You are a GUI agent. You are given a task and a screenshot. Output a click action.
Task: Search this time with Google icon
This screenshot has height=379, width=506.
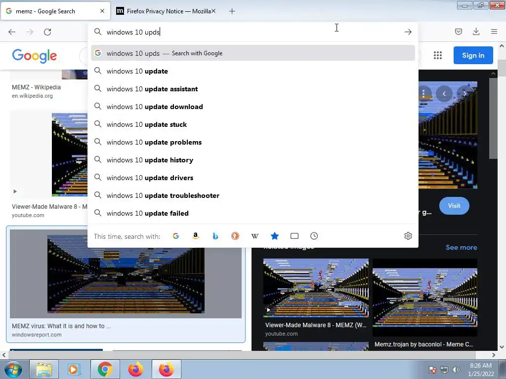[176, 236]
